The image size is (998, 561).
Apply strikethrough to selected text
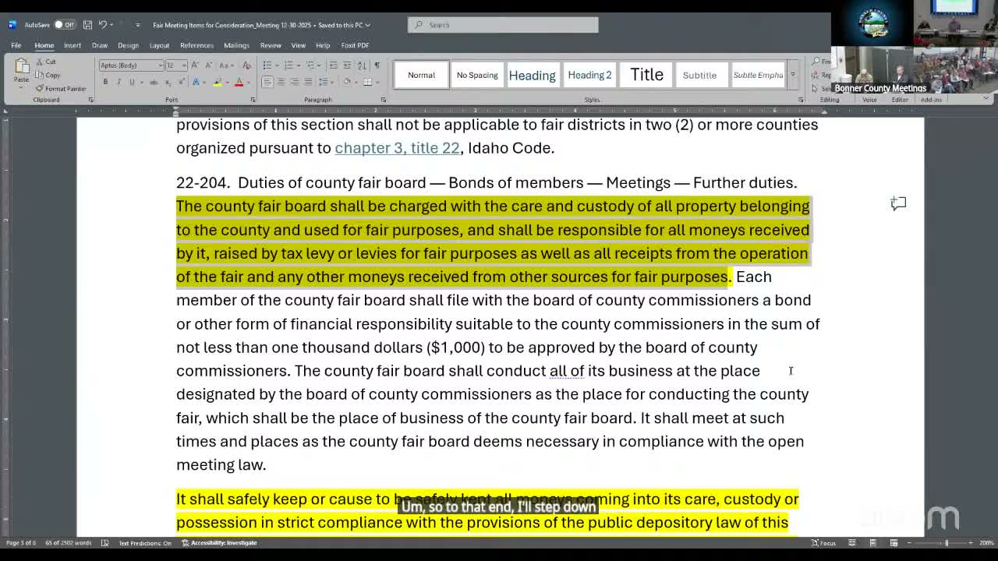[x=154, y=82]
